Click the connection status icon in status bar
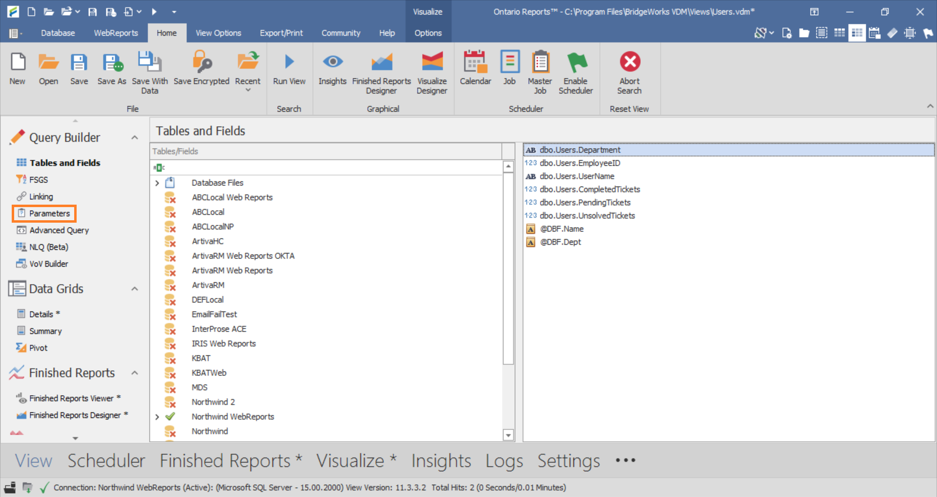Screen dimensions: 937x497 click(x=44, y=487)
